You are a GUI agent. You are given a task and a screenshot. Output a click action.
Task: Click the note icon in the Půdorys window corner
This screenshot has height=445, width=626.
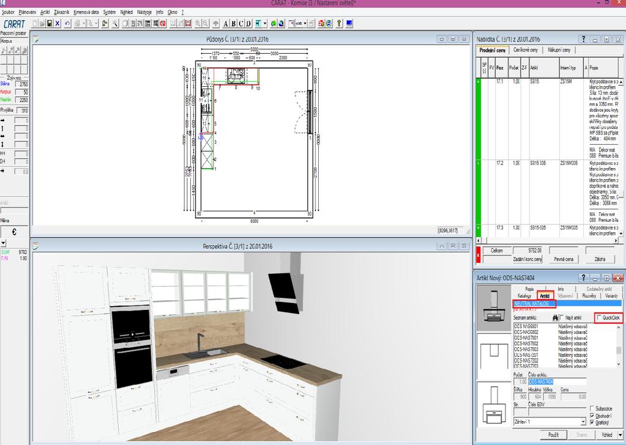[x=35, y=39]
